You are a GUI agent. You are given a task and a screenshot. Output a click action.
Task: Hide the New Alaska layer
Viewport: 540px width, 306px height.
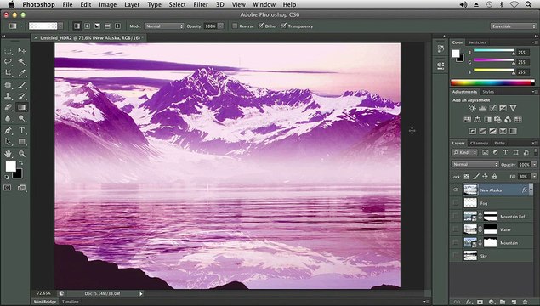456,190
